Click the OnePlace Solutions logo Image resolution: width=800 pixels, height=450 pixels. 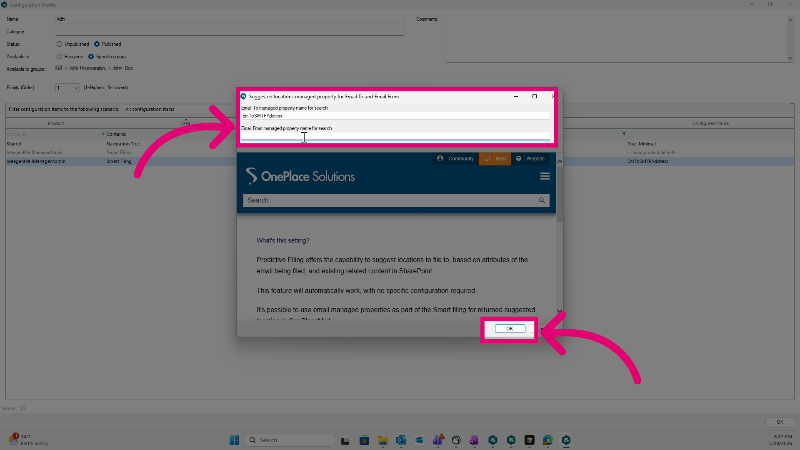click(300, 176)
